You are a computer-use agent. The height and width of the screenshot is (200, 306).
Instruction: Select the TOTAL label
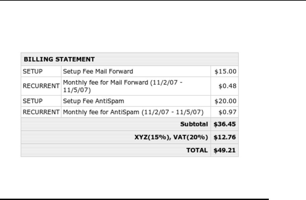197,151
